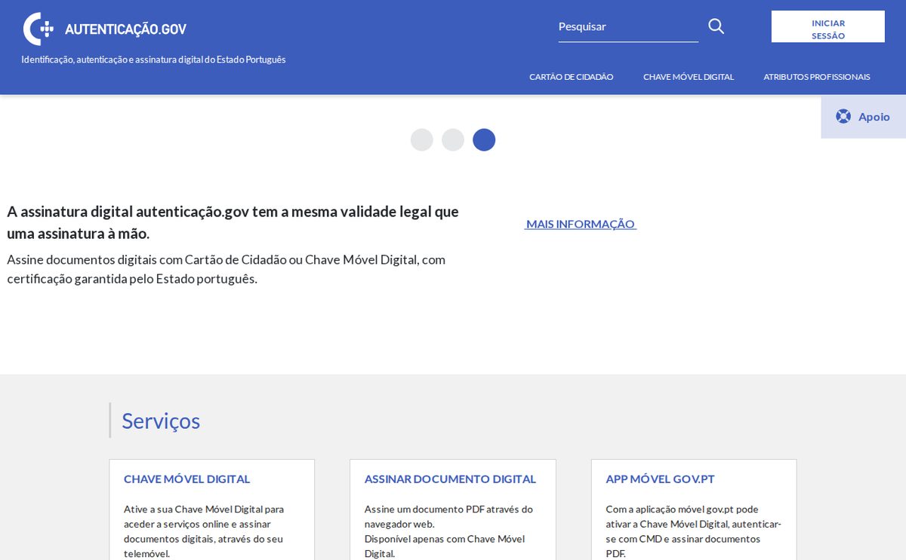Screen dimensions: 906x560
Task: Open the Apoio support button
Action: coord(864,117)
